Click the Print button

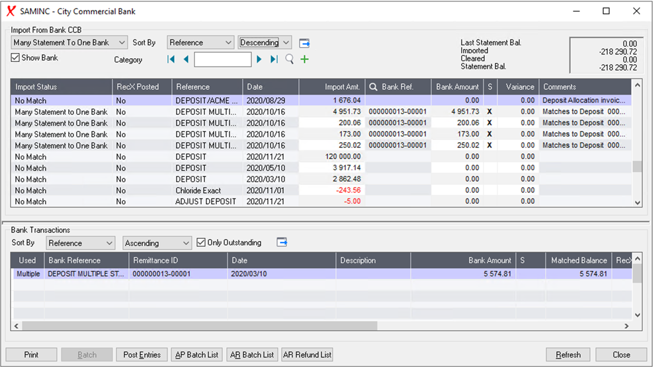tap(31, 355)
